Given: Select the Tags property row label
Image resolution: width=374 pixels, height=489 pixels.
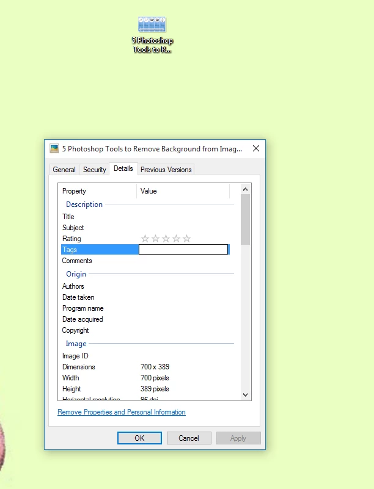Looking at the screenshot, I should click(x=69, y=250).
